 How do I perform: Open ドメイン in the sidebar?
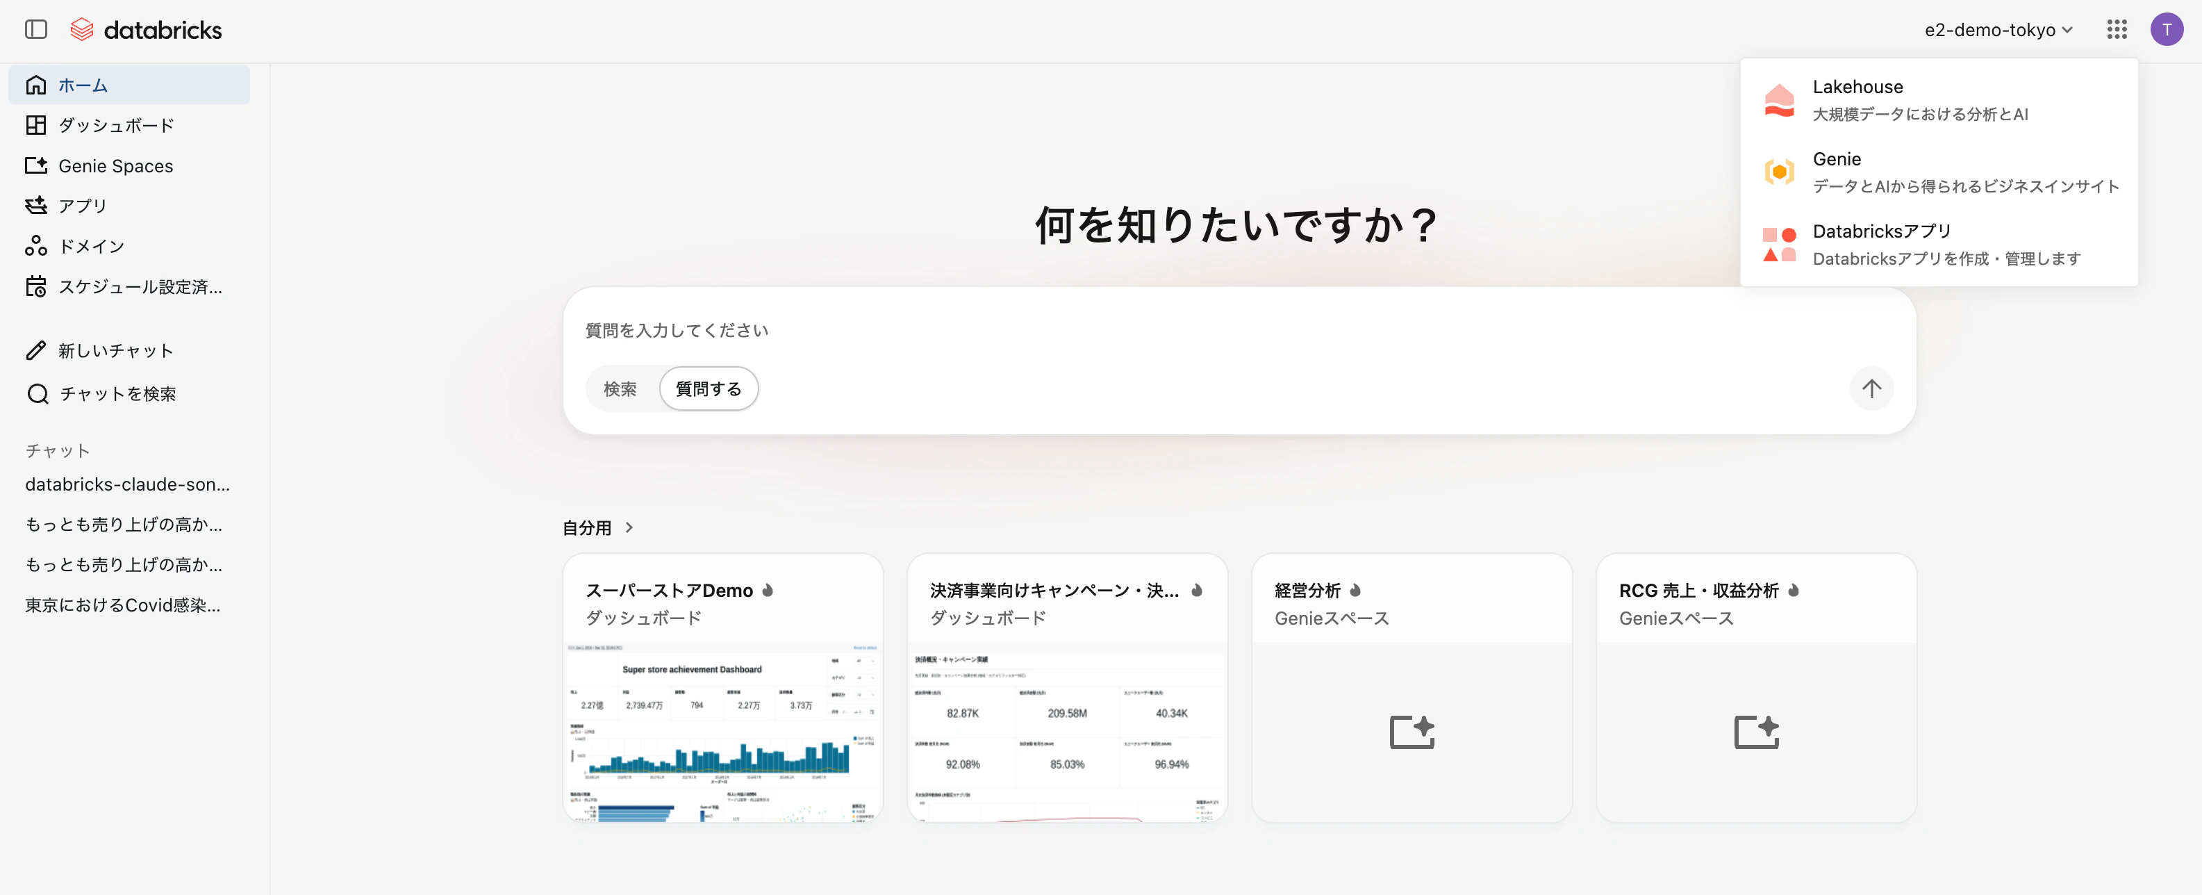(129, 245)
